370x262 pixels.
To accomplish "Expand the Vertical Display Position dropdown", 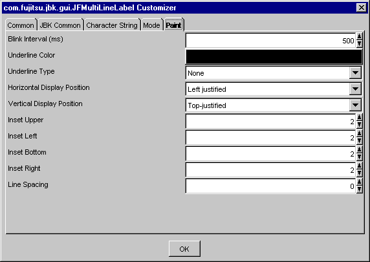I will 355,105.
